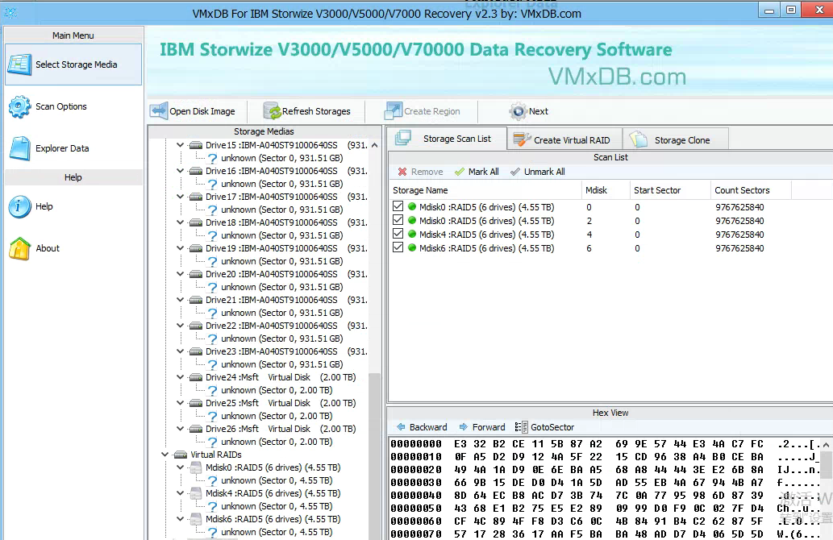833x540 pixels.
Task: Collapse the Drive15 tree node
Action: [x=180, y=145]
